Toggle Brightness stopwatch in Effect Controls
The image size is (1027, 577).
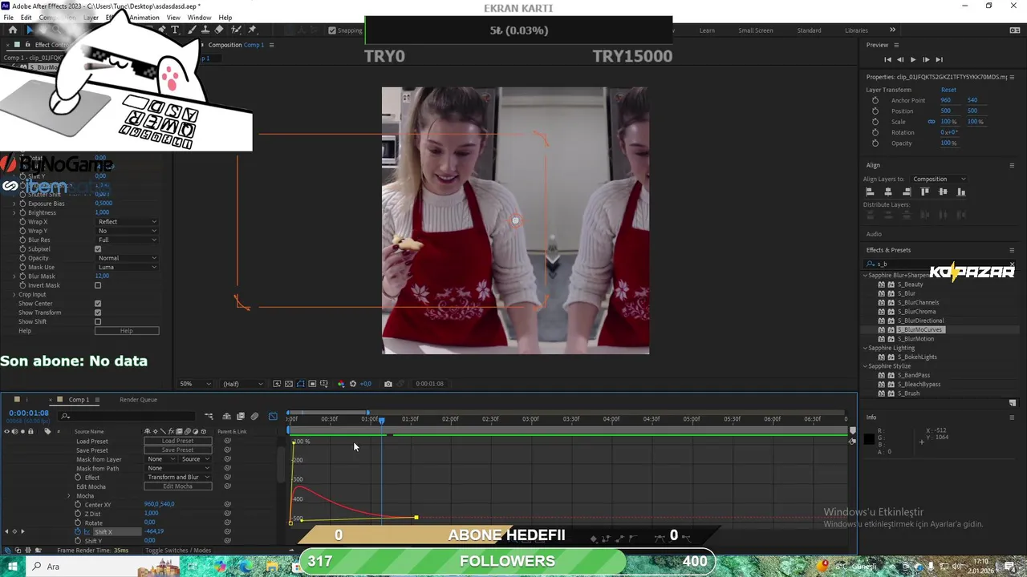pyautogui.click(x=22, y=212)
